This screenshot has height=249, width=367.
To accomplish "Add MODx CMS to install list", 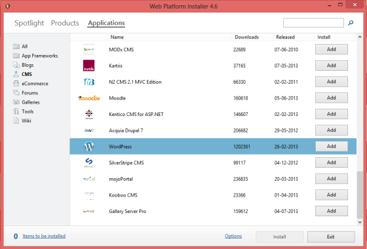I will click(x=332, y=49).
